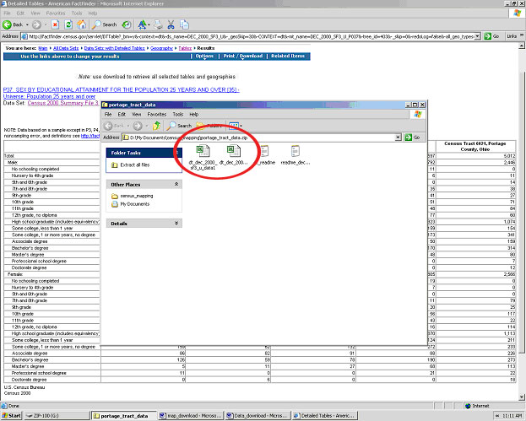Open the View menu in portage_tract_data window
526x421 pixels.
click(136, 114)
